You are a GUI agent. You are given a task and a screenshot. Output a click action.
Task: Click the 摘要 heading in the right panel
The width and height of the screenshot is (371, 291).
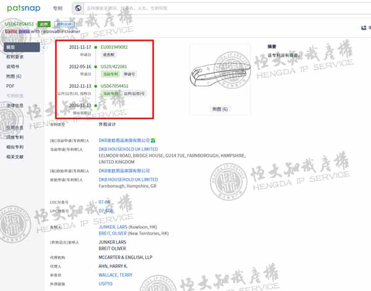pos(271,46)
